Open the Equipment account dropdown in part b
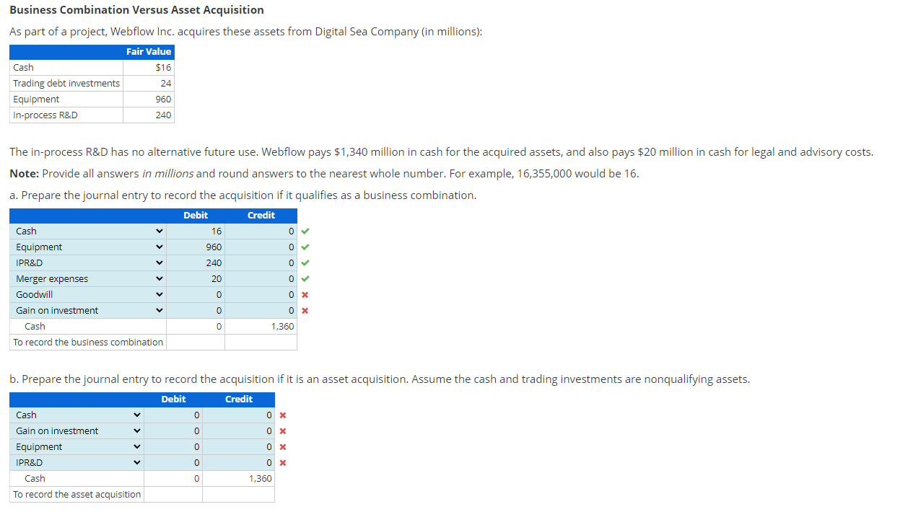This screenshot has width=921, height=512. pyautogui.click(x=77, y=447)
